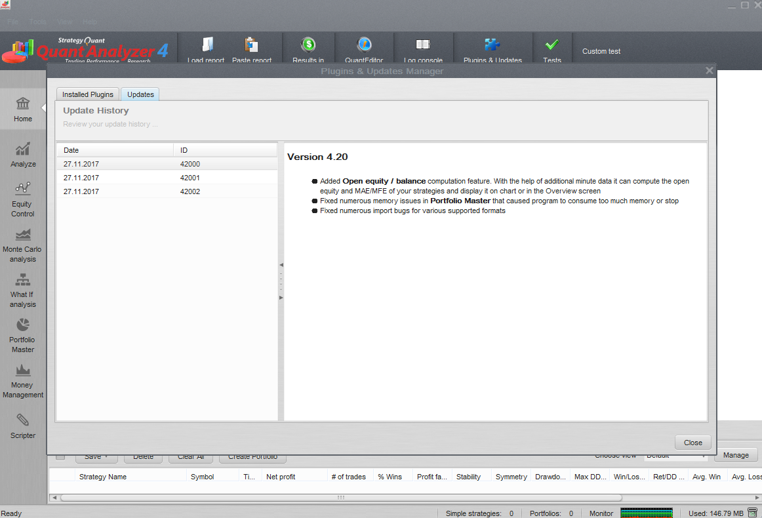
Task: Open the Results in currency icon
Action: click(x=308, y=45)
